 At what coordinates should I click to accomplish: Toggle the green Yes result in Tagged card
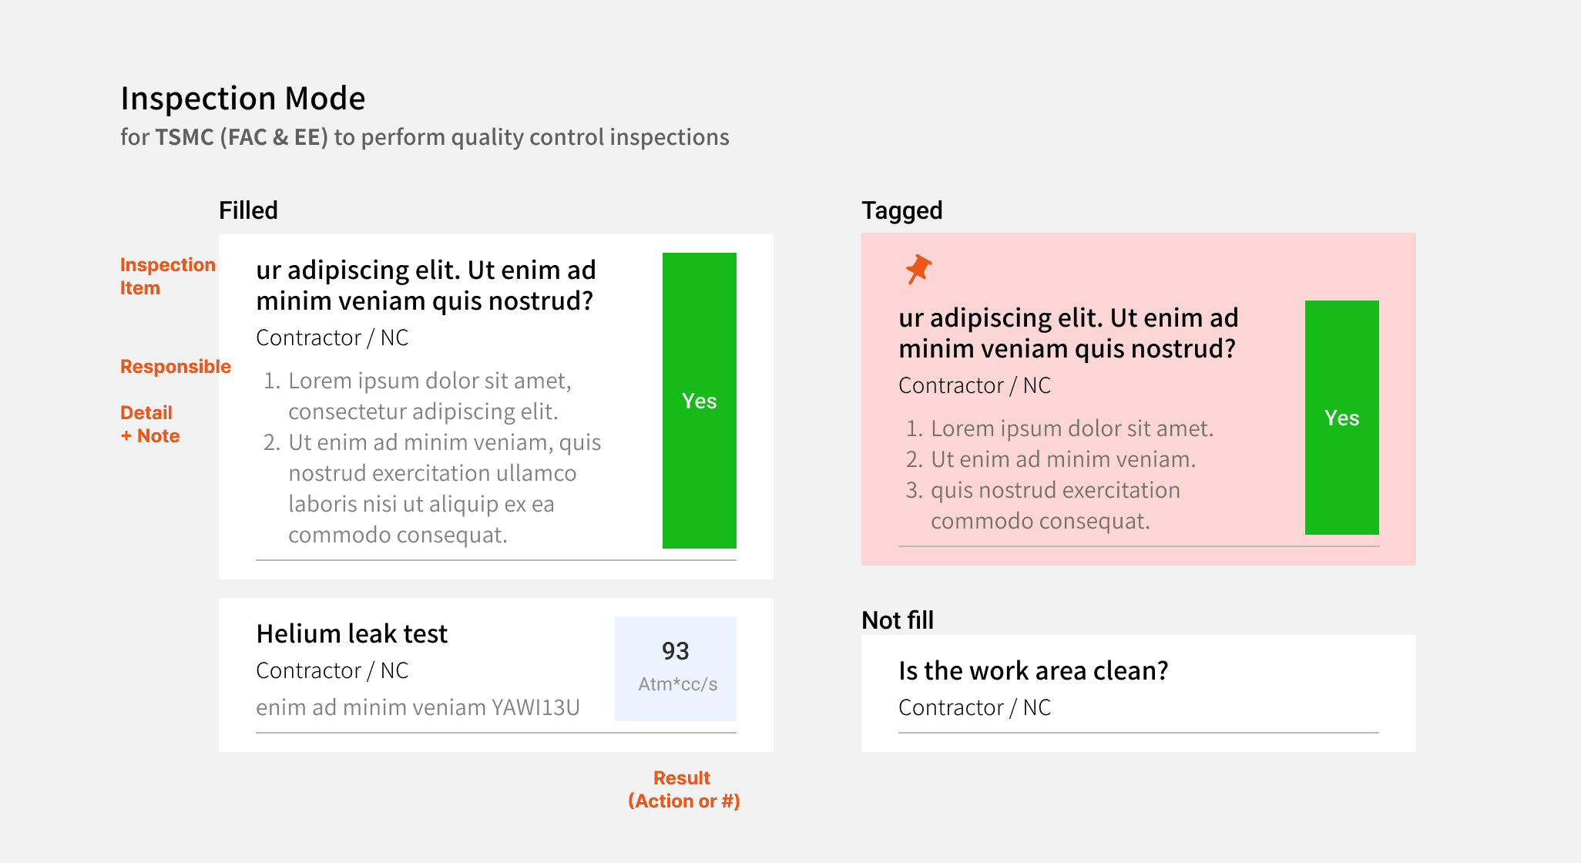click(1342, 418)
